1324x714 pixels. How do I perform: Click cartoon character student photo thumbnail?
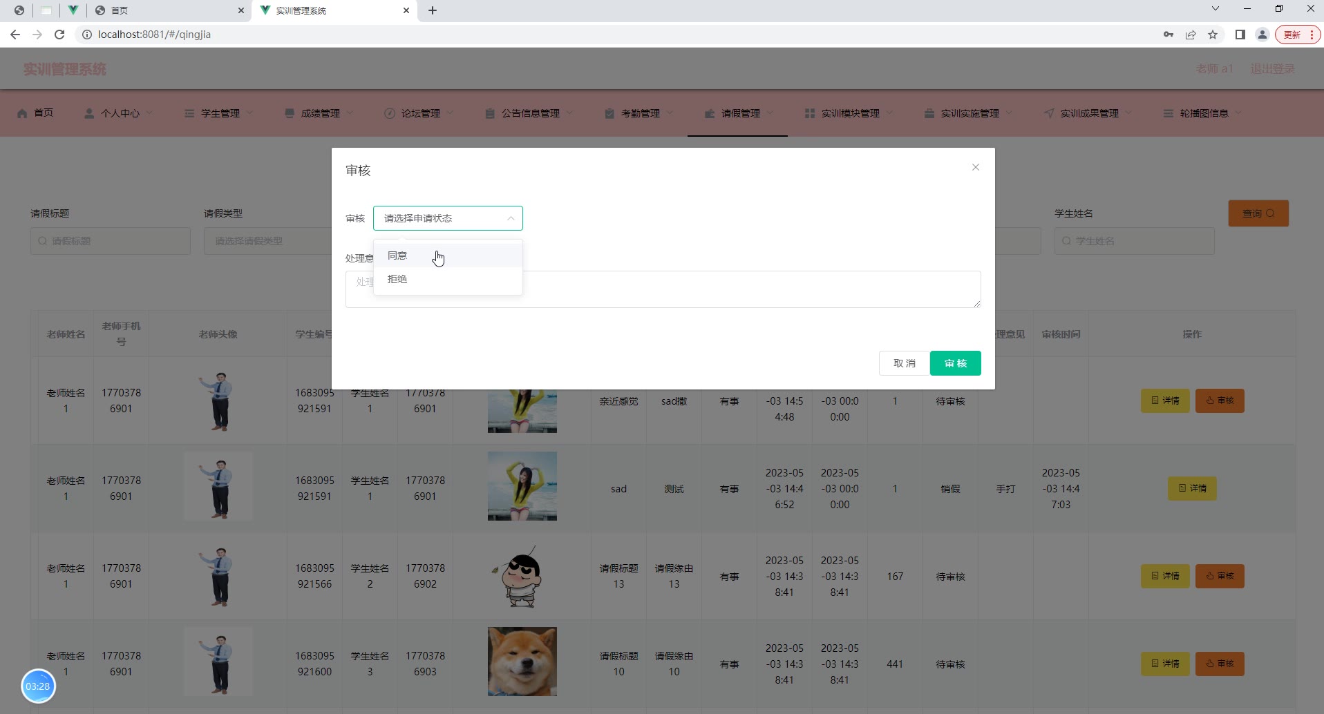point(522,576)
